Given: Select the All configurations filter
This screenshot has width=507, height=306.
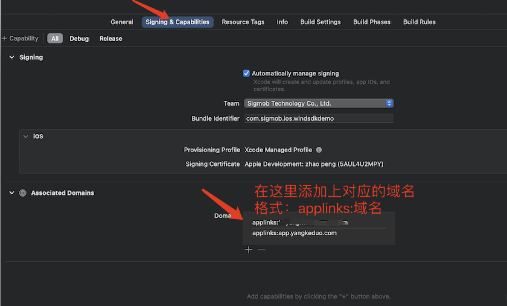Looking at the screenshot, I should 55,39.
